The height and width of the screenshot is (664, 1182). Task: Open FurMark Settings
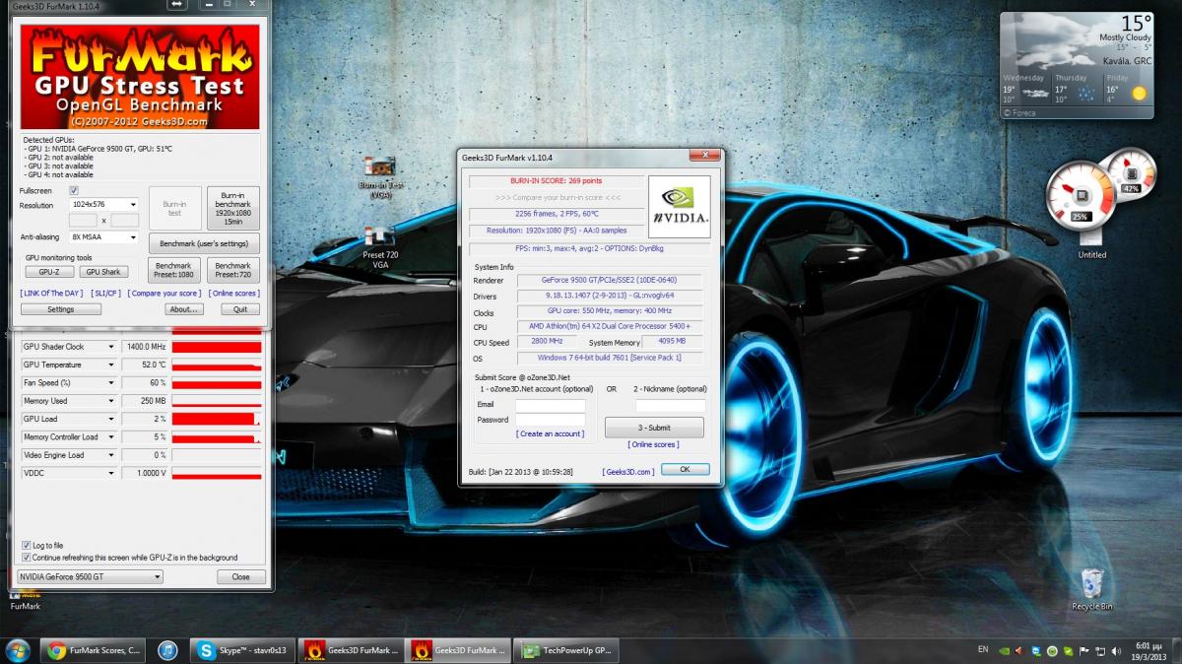pos(61,309)
